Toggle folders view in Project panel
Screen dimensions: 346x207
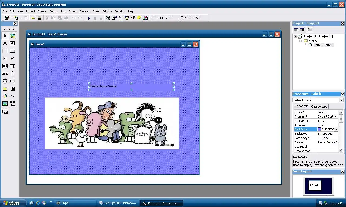[x=310, y=30]
